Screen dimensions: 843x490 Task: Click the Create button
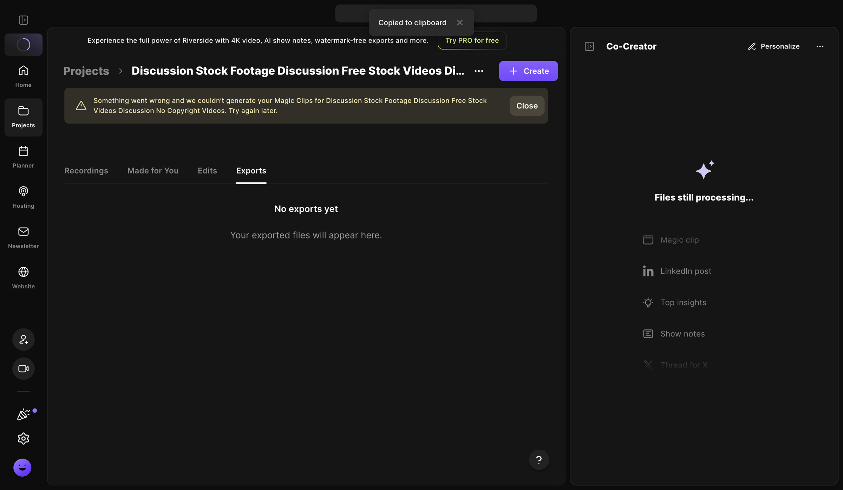pos(528,71)
